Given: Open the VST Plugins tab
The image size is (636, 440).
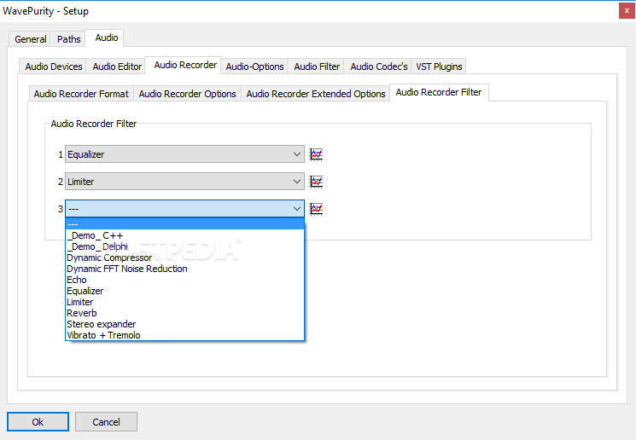Looking at the screenshot, I should pyautogui.click(x=439, y=67).
